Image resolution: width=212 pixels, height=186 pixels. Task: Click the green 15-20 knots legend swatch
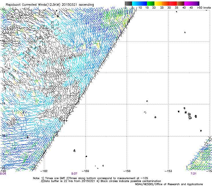(151, 3)
